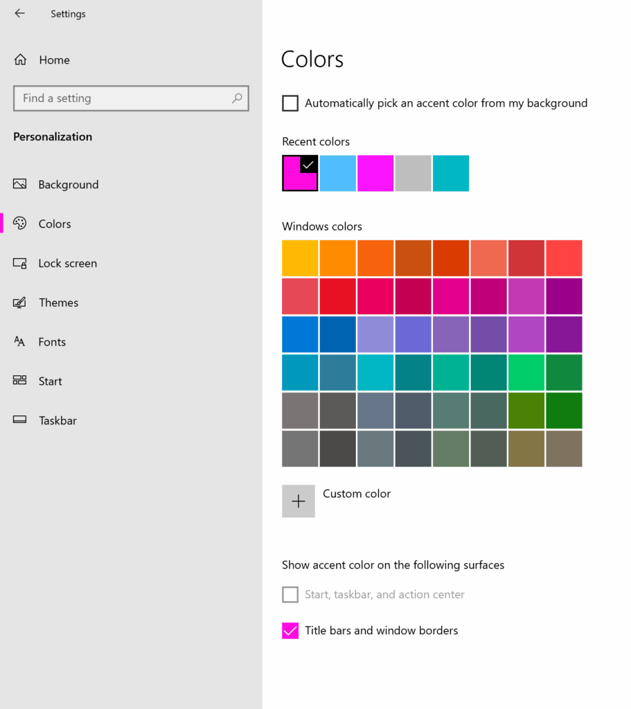
Task: Select the Themes brush icon
Action: [x=20, y=303]
